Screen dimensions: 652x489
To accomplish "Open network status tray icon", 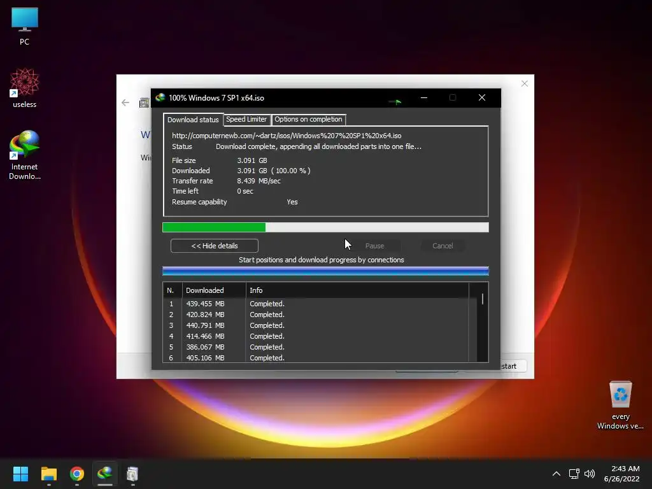I will pos(574,474).
